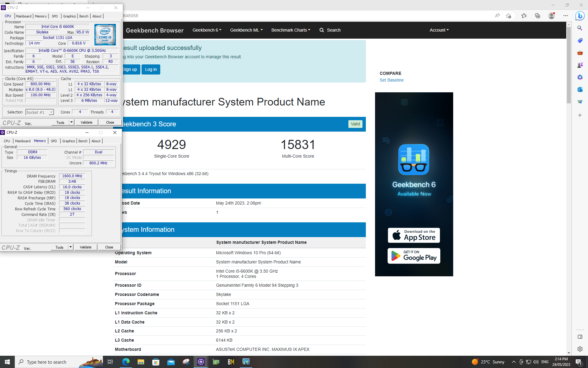Click the Geekbench Browser home link
This screenshot has height=368, width=588.
(x=155, y=30)
